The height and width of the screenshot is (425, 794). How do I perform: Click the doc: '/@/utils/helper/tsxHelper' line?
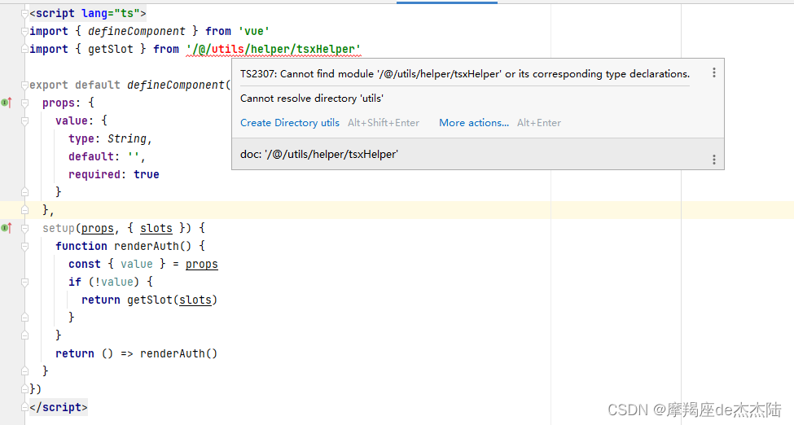click(x=319, y=154)
